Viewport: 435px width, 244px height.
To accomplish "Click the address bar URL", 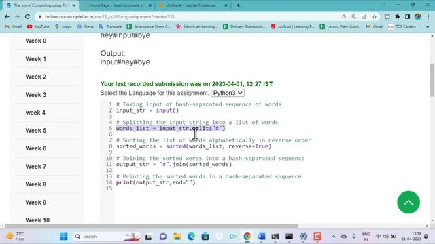I will (x=109, y=16).
